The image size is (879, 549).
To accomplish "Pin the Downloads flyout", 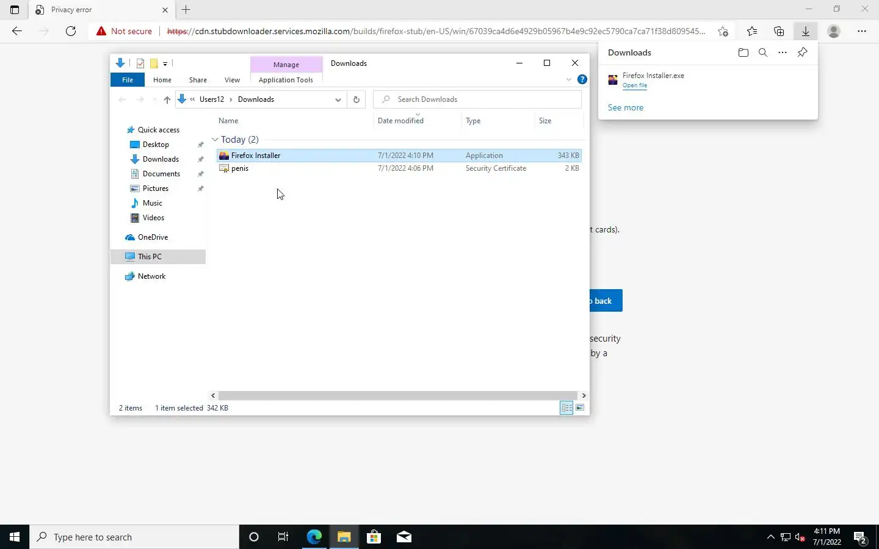I will coord(803,52).
